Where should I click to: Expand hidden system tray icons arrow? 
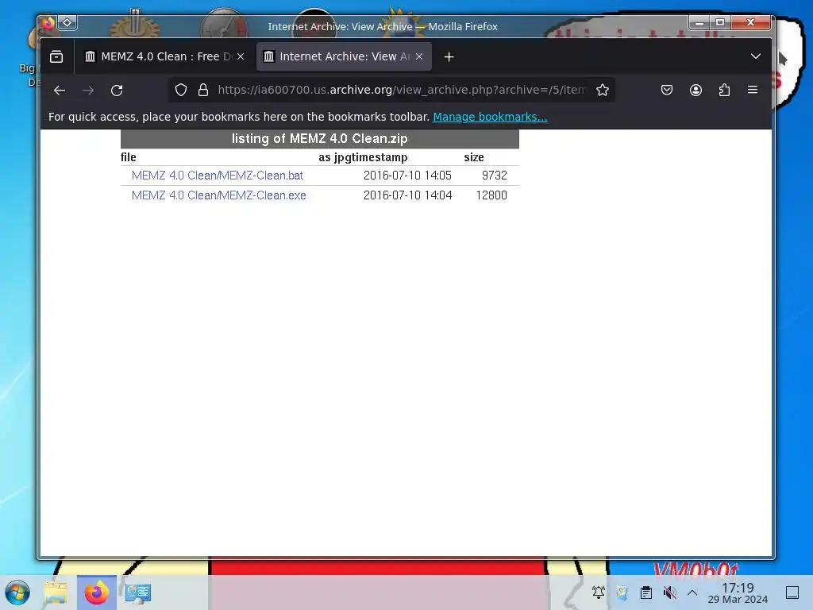point(692,593)
